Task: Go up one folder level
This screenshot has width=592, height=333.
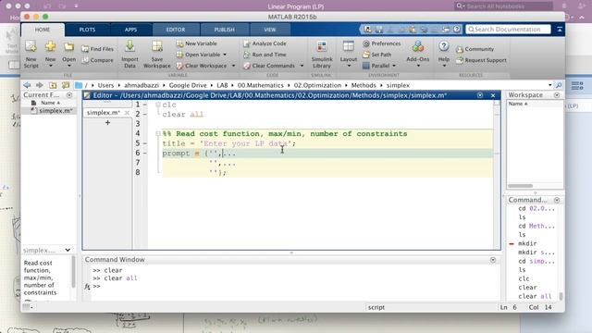Action: tap(53, 85)
